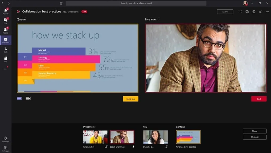The height and width of the screenshot is (153, 271).
Task: Click the red LIVE badge
Action: 84,12
